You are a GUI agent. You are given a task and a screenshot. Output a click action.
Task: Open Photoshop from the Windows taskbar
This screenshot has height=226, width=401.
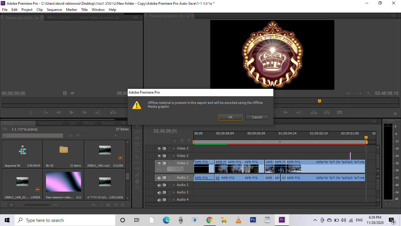click(x=253, y=220)
